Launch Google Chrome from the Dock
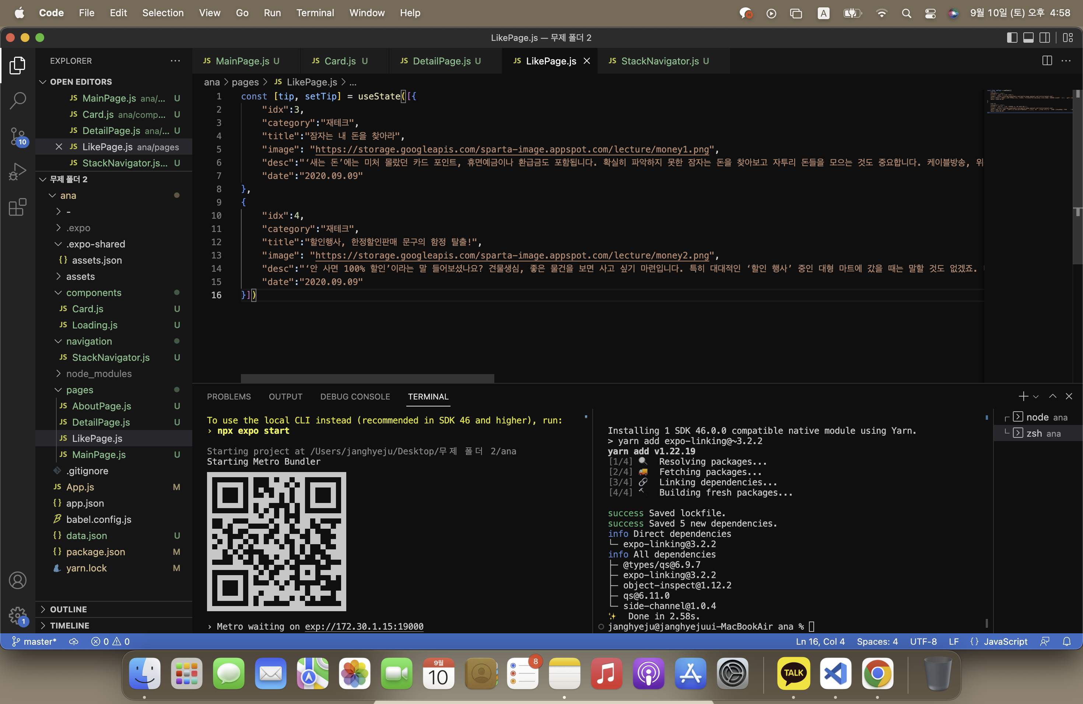Viewport: 1083px width, 704px height. tap(877, 673)
